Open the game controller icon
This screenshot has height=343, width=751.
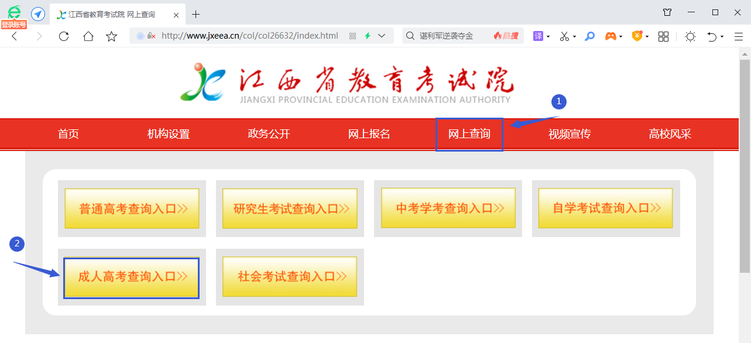click(x=611, y=36)
